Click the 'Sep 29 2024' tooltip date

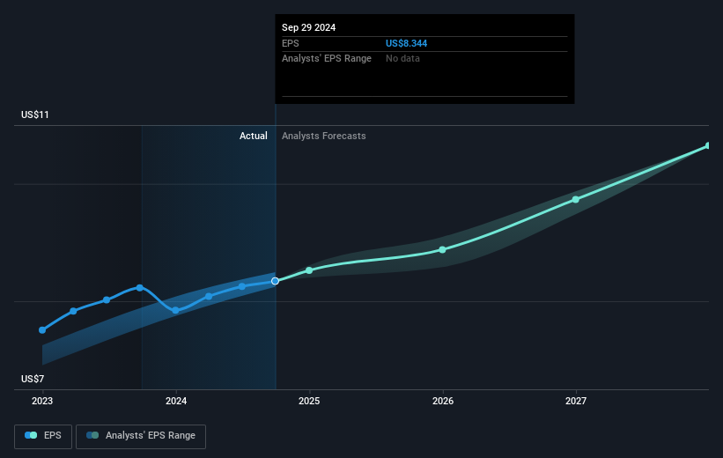[308, 27]
